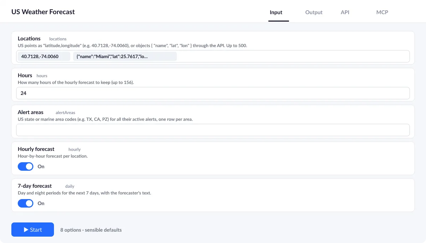Click the "7-day forecast" label
The height and width of the screenshot is (243, 426).
(35, 186)
